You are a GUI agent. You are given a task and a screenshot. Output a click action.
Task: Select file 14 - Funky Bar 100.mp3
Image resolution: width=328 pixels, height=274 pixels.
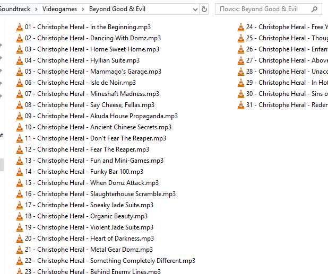pos(80,172)
